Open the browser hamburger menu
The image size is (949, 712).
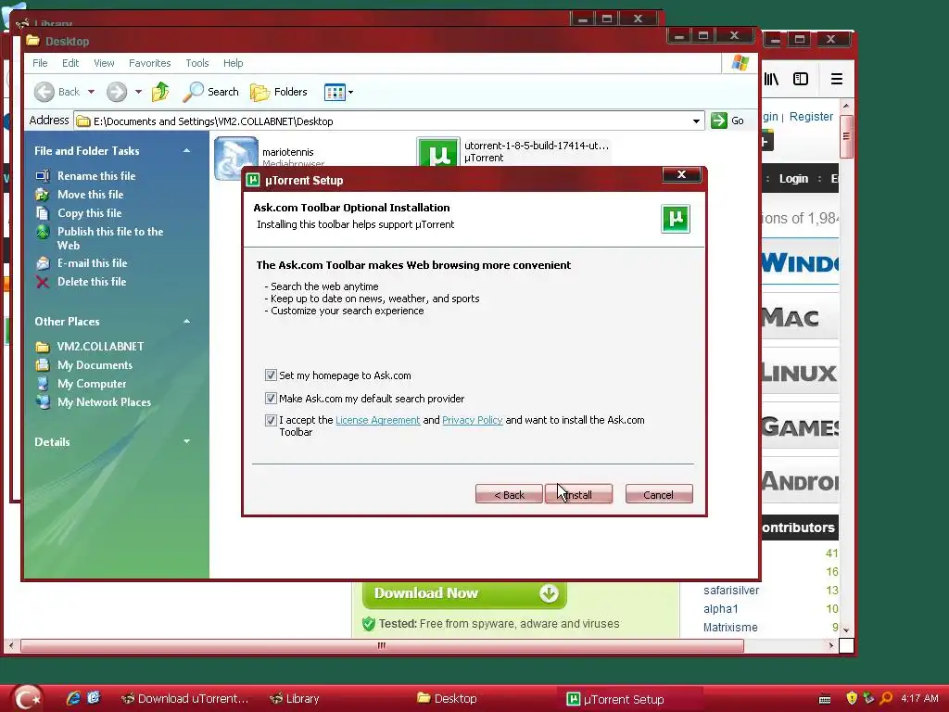[837, 79]
